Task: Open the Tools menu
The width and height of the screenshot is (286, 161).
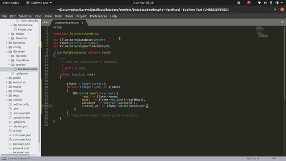Action: point(69,16)
